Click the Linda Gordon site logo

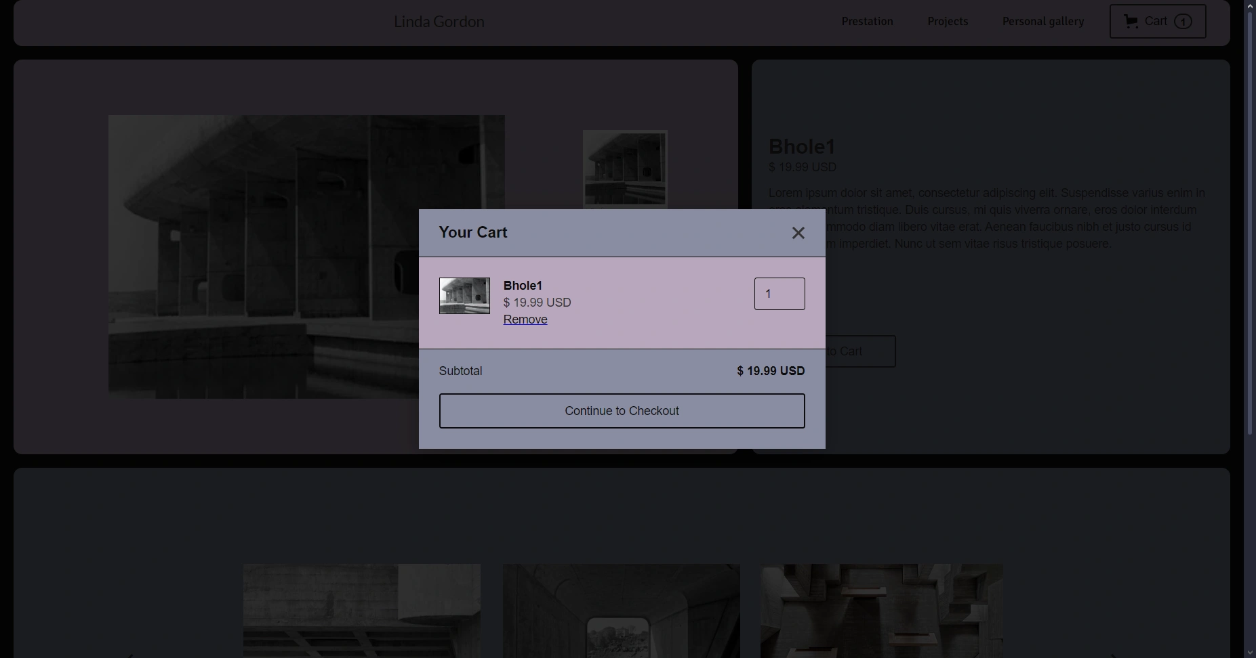(439, 22)
